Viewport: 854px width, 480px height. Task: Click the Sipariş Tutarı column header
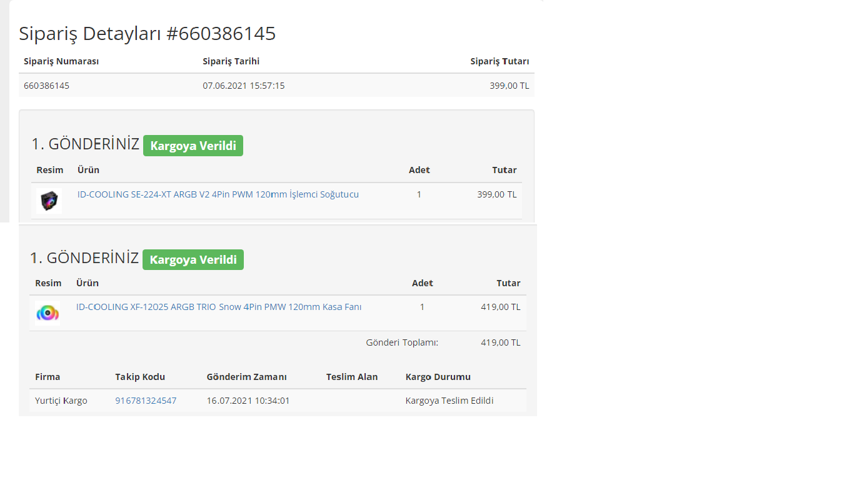[500, 61]
